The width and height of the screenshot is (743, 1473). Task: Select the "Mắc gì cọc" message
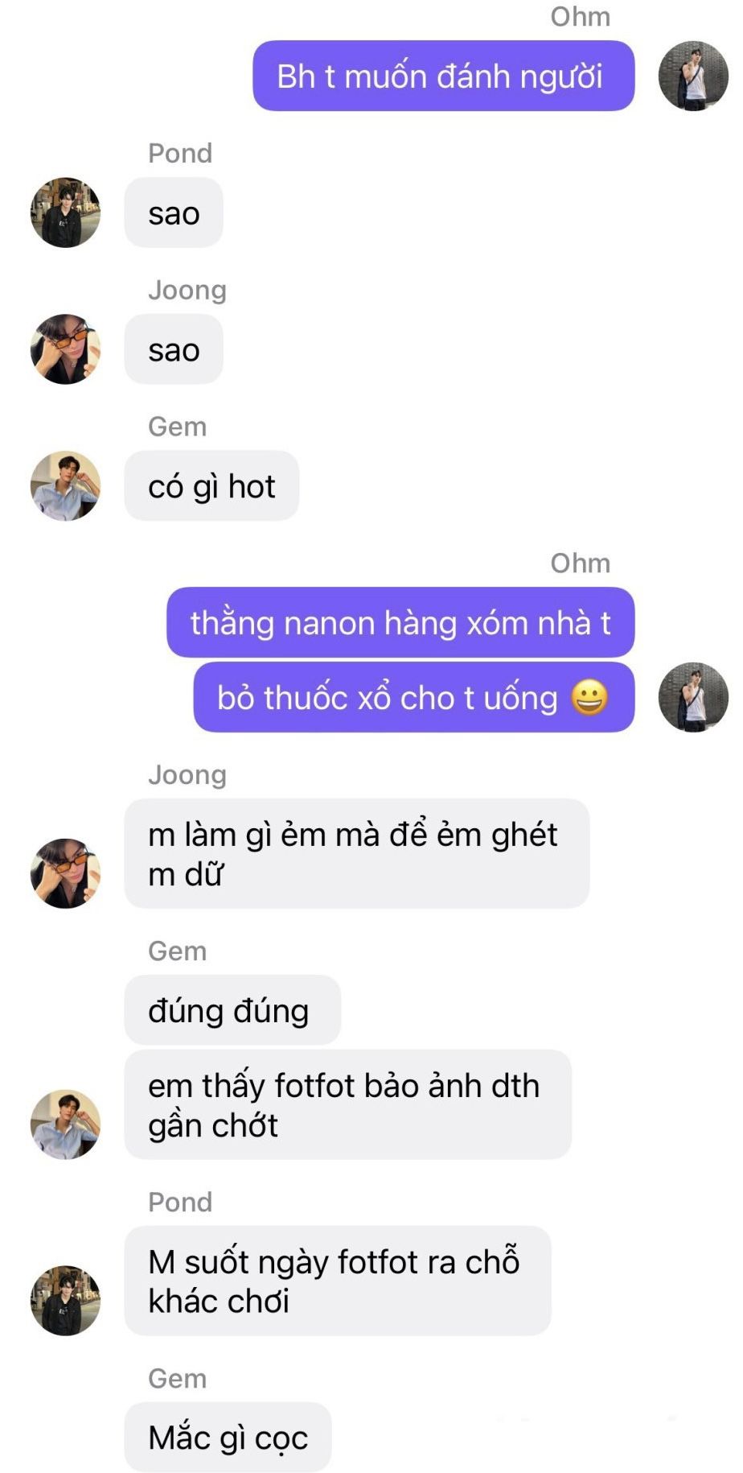click(x=228, y=1437)
